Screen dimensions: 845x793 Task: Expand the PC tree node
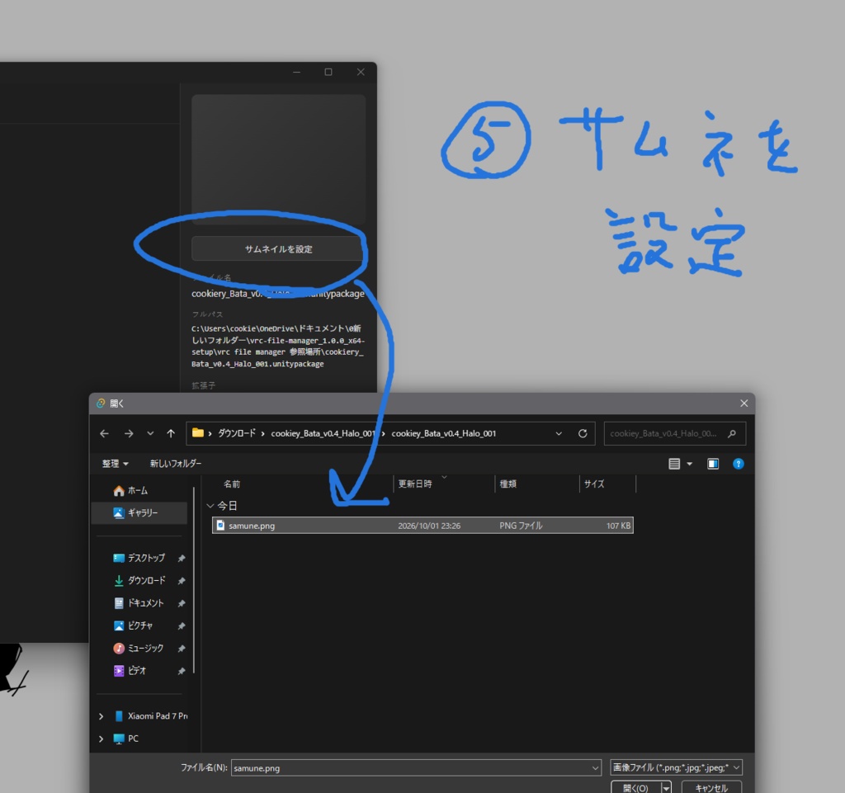101,739
